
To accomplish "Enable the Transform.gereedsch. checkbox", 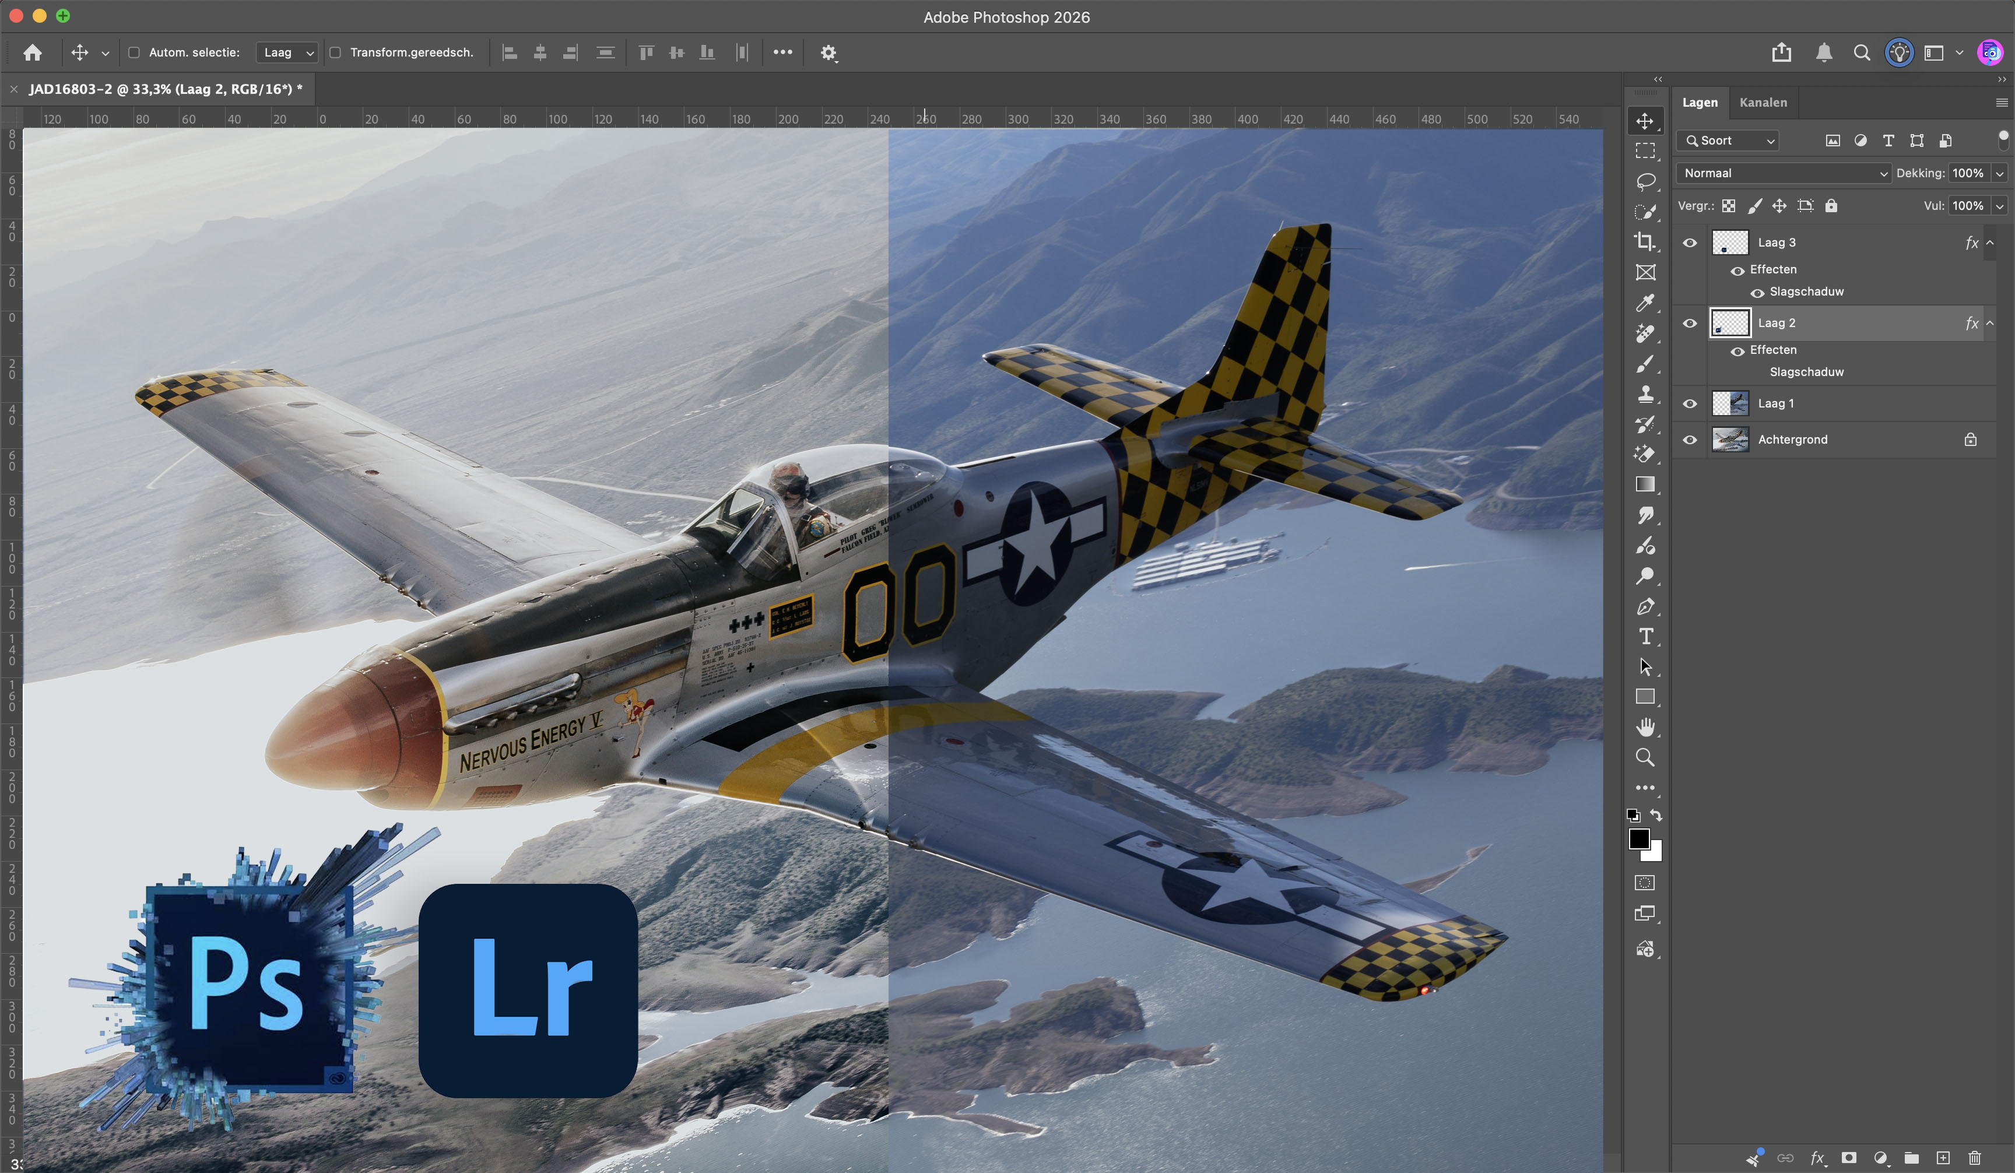I will (x=336, y=53).
